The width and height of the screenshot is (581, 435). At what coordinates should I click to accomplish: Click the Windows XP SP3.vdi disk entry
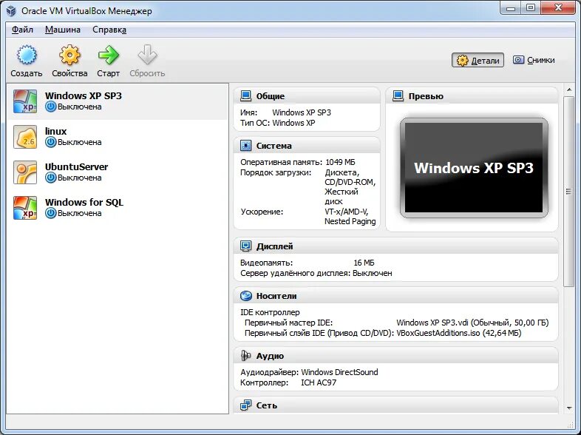pyautogui.click(x=472, y=323)
